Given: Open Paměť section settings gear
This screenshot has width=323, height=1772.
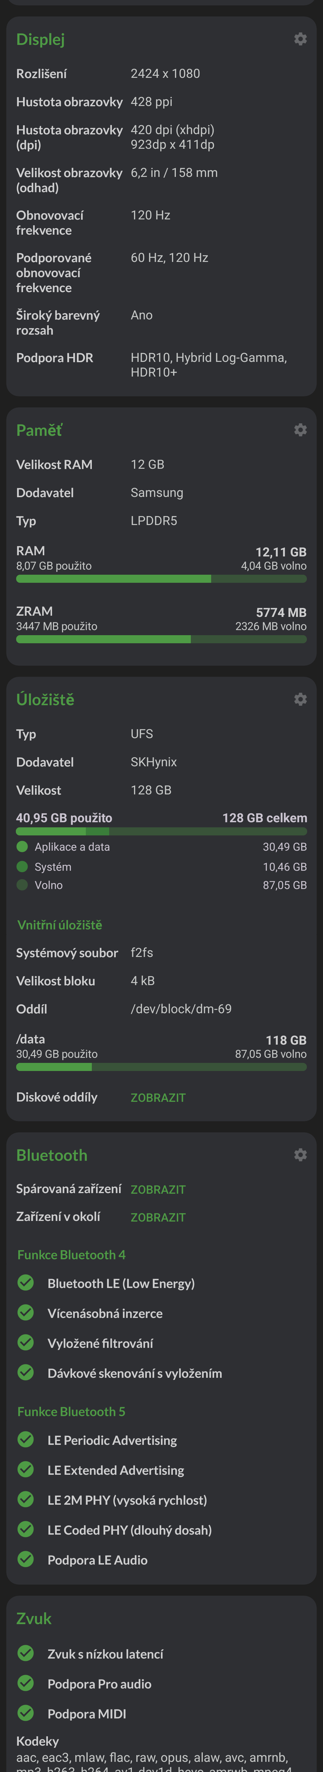Looking at the screenshot, I should point(300,430).
